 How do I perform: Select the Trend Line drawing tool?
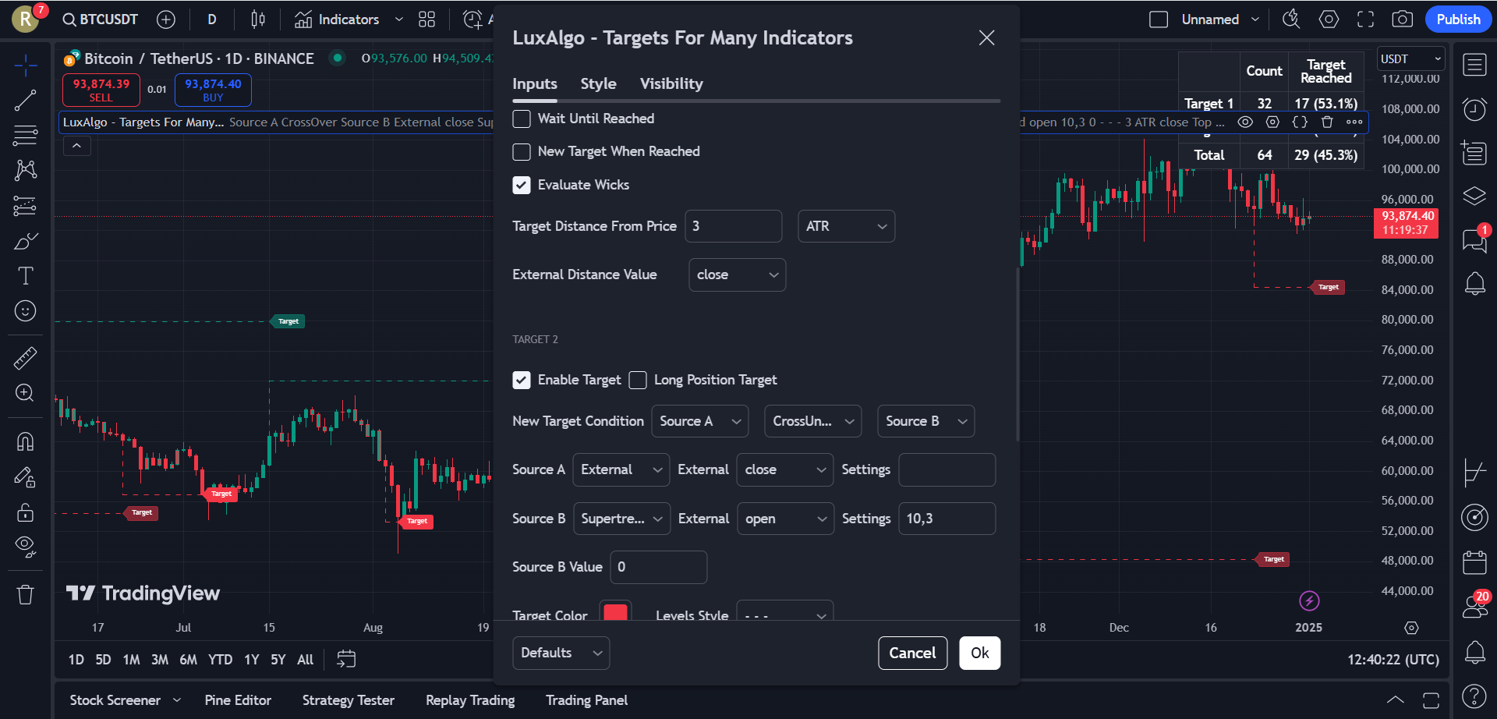coord(26,100)
